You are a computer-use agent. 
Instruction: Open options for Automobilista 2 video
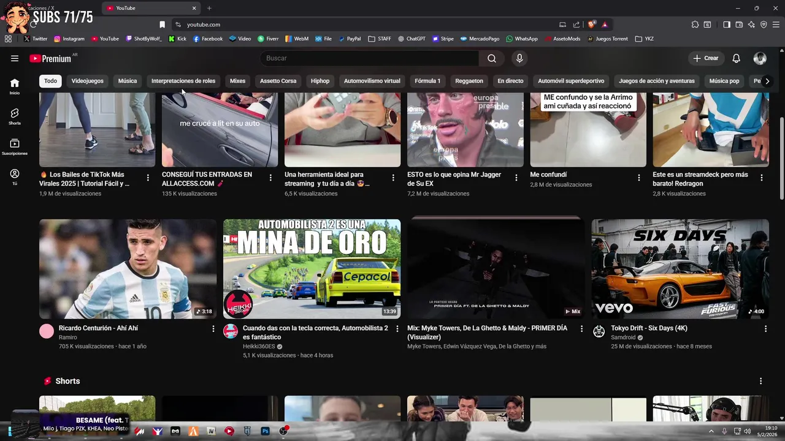point(397,329)
